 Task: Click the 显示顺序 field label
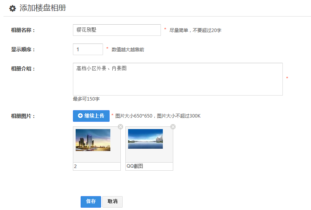click(23, 49)
